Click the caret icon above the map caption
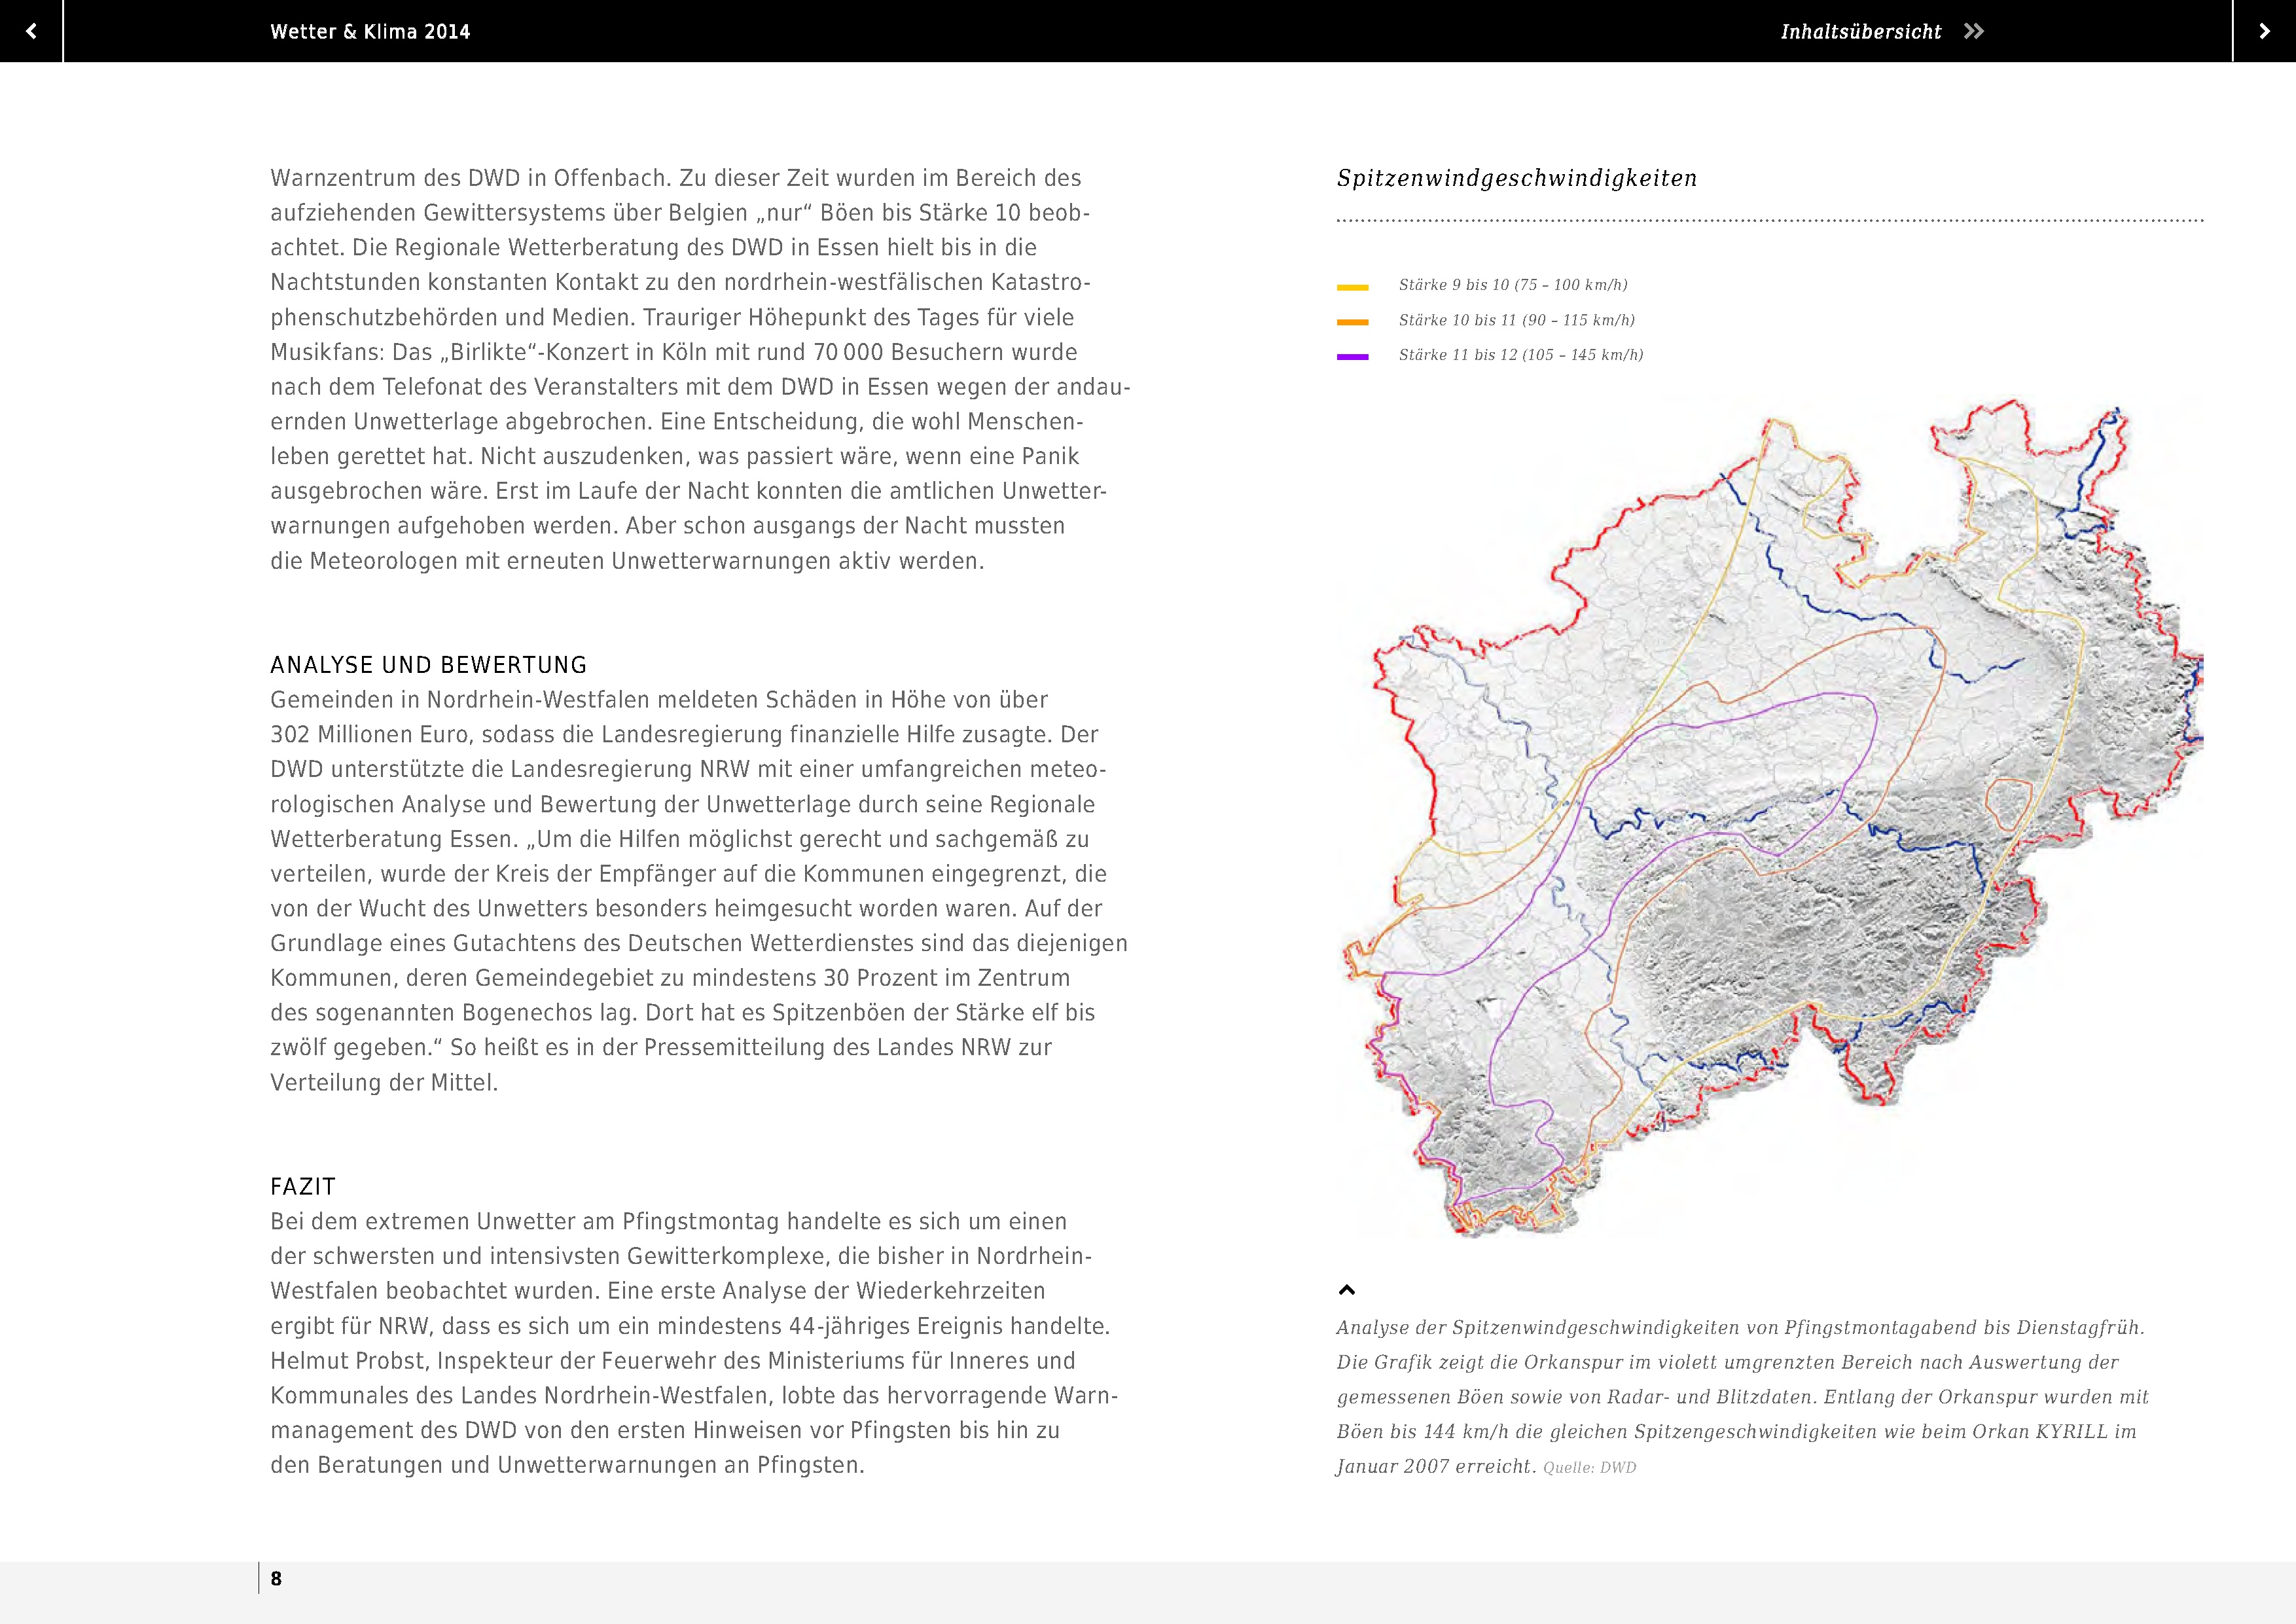Viewport: 2296px width, 1624px height. pyautogui.click(x=1347, y=1290)
